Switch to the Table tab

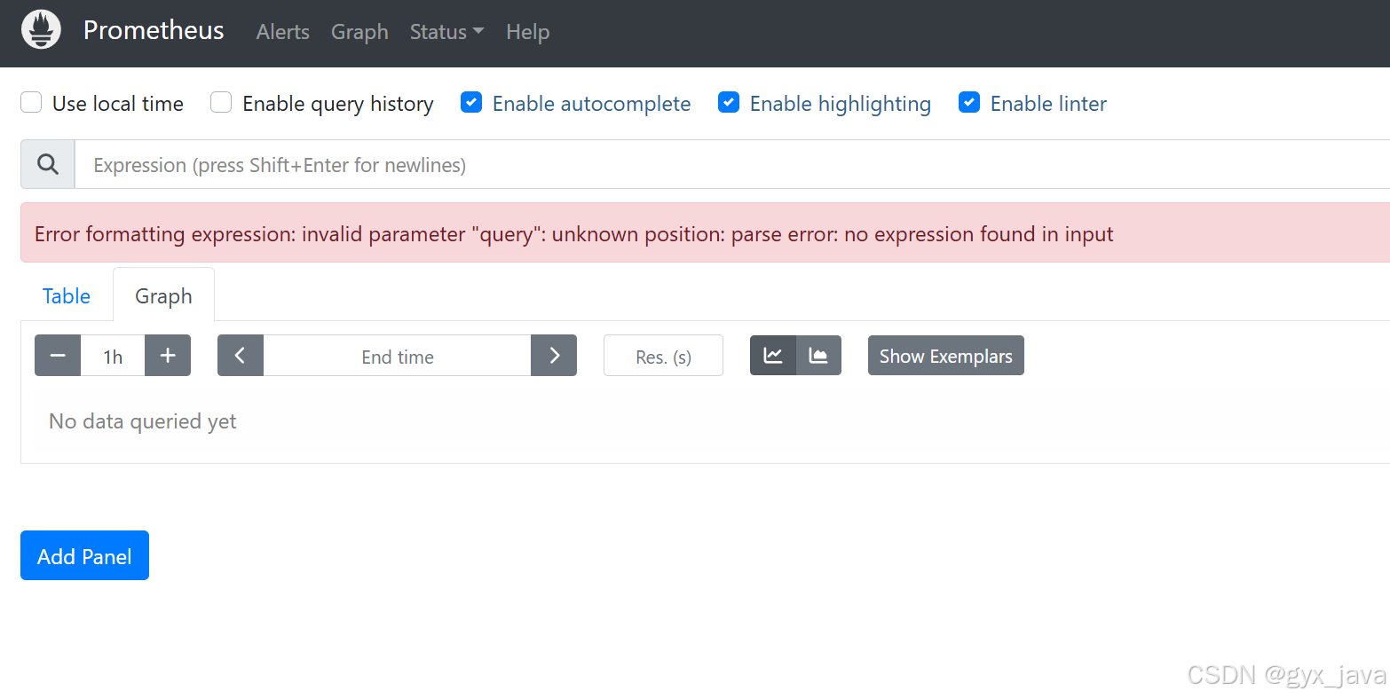67,296
